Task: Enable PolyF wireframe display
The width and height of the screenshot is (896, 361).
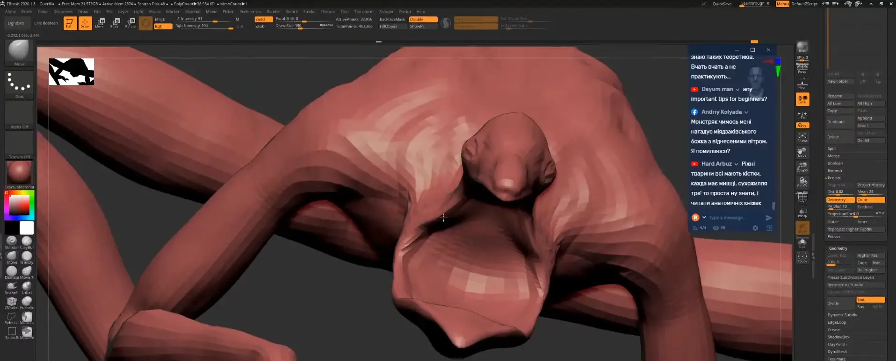Action: point(802,198)
